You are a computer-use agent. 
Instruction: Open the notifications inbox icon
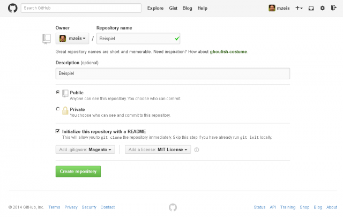coord(311,9)
